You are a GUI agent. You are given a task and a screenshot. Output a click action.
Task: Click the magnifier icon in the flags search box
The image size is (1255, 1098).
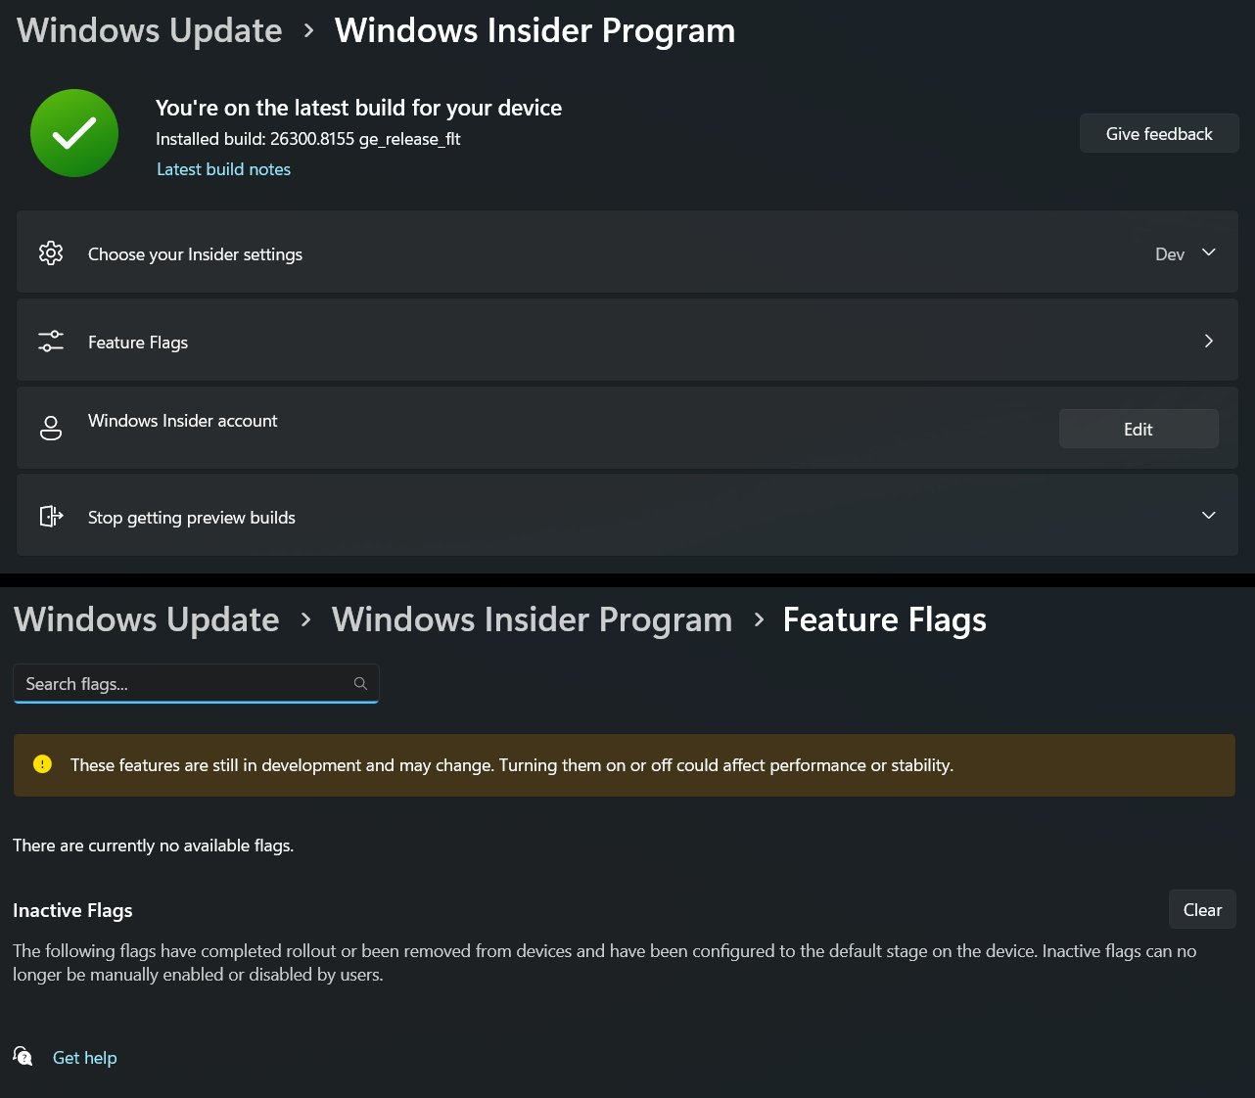click(360, 683)
